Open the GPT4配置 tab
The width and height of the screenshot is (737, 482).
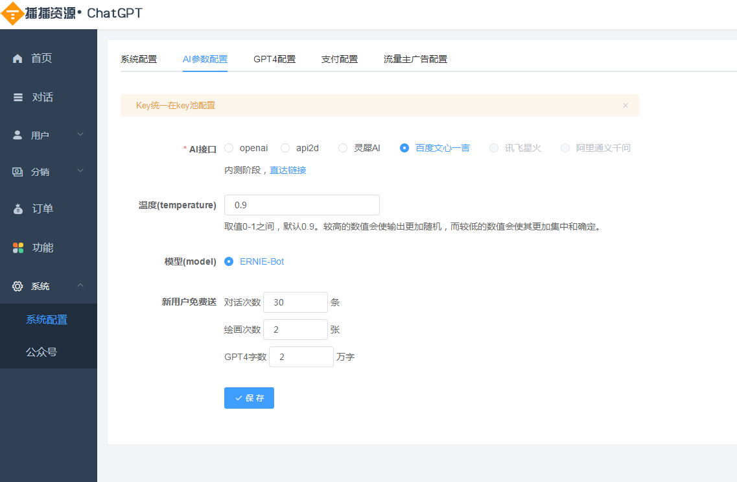pos(274,59)
